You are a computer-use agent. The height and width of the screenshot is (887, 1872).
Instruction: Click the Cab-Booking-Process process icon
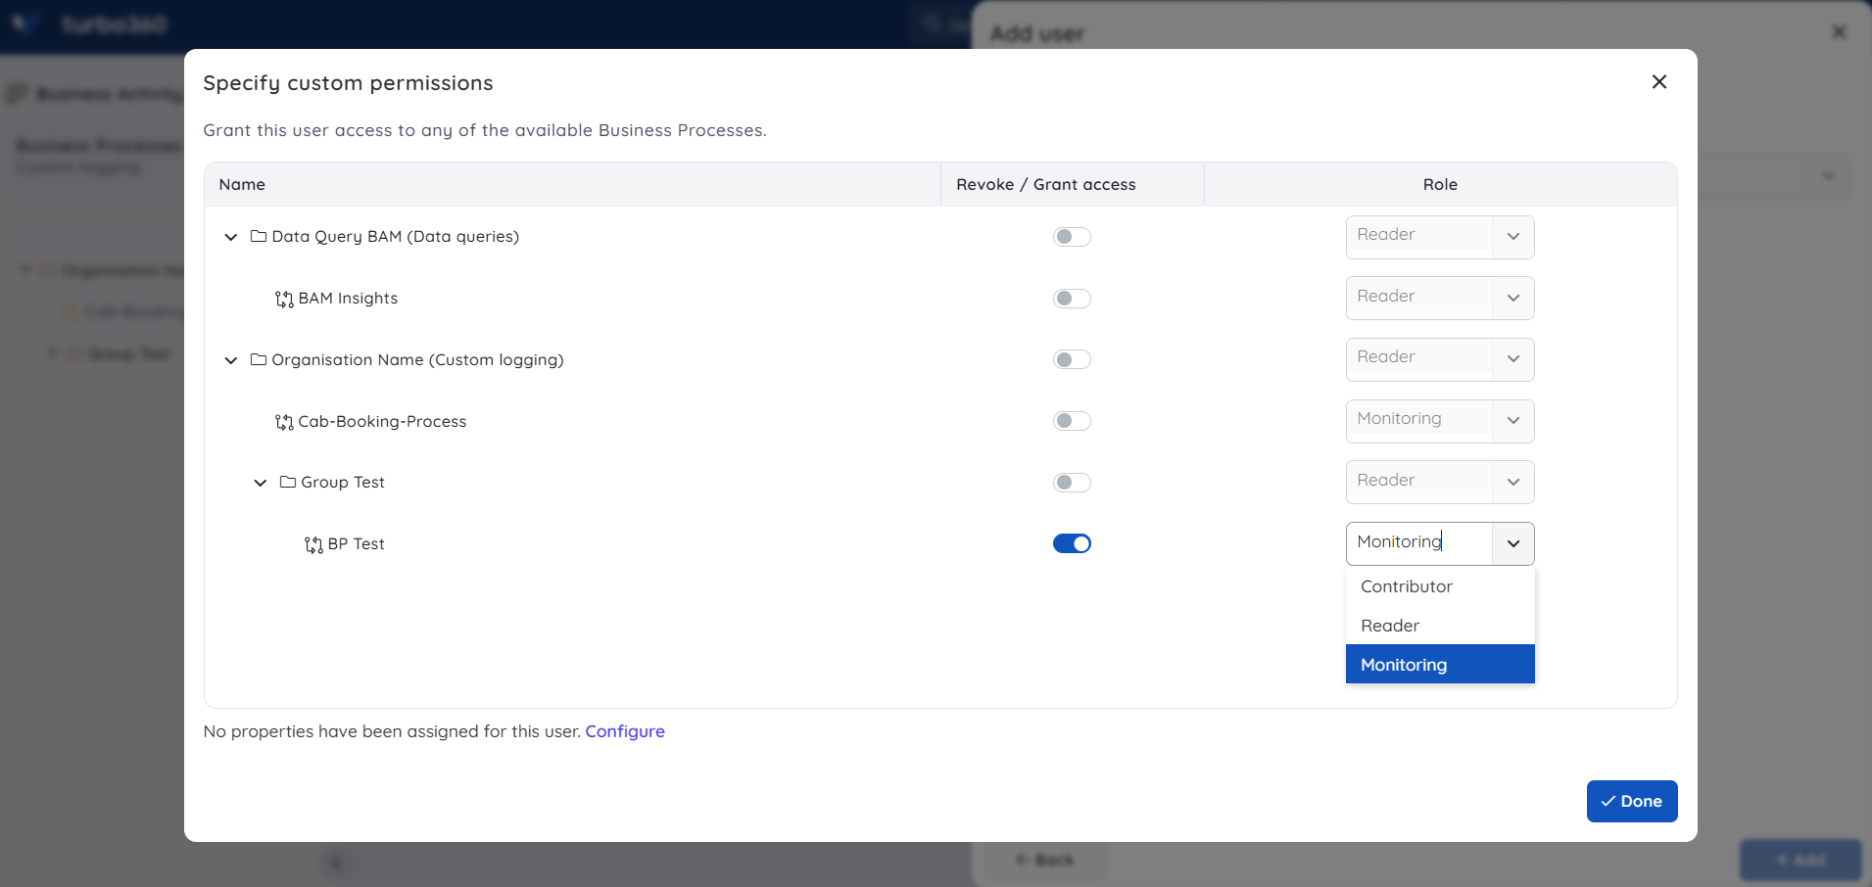point(284,422)
